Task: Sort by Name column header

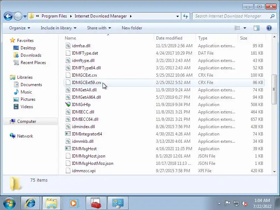Action: (70, 38)
